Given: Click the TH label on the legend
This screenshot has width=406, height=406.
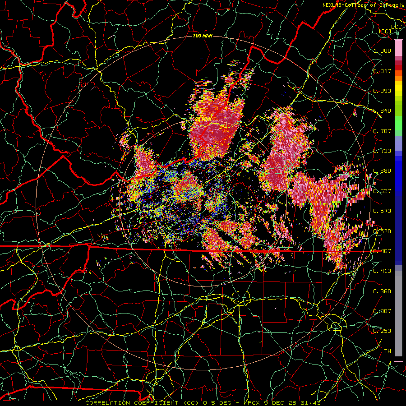Looking at the screenshot, I should point(388,351).
